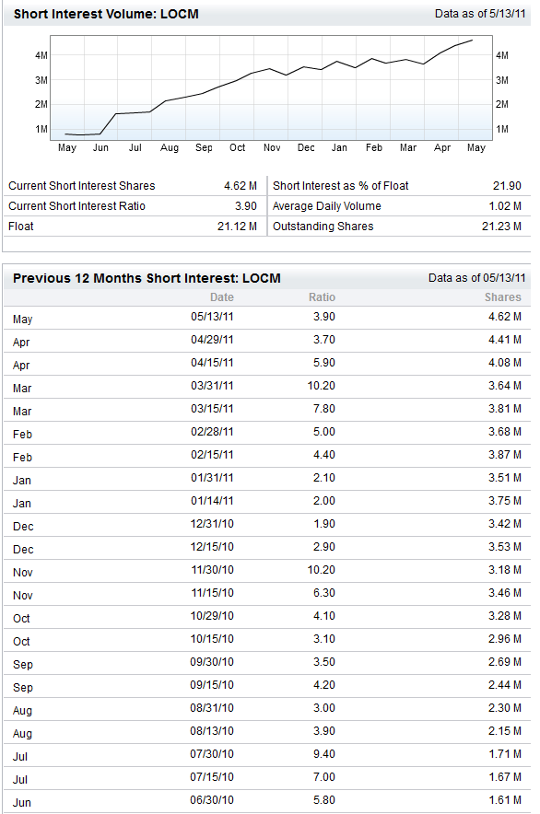Select the Dec label on chart axis
This screenshot has width=540, height=814.
pyautogui.click(x=306, y=147)
